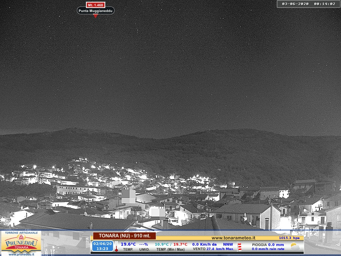The width and height of the screenshot is (341, 256).
Task: Click the 02/06/20 13:23 date box
Action: pyautogui.click(x=103, y=246)
